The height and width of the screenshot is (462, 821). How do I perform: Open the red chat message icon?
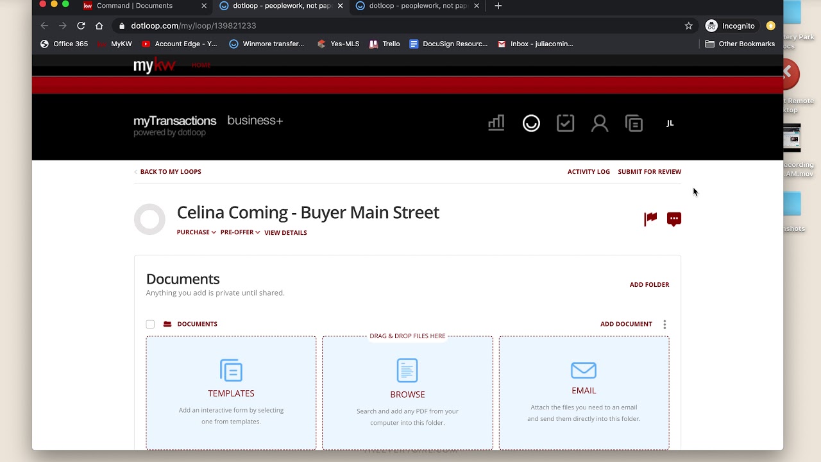(x=674, y=219)
